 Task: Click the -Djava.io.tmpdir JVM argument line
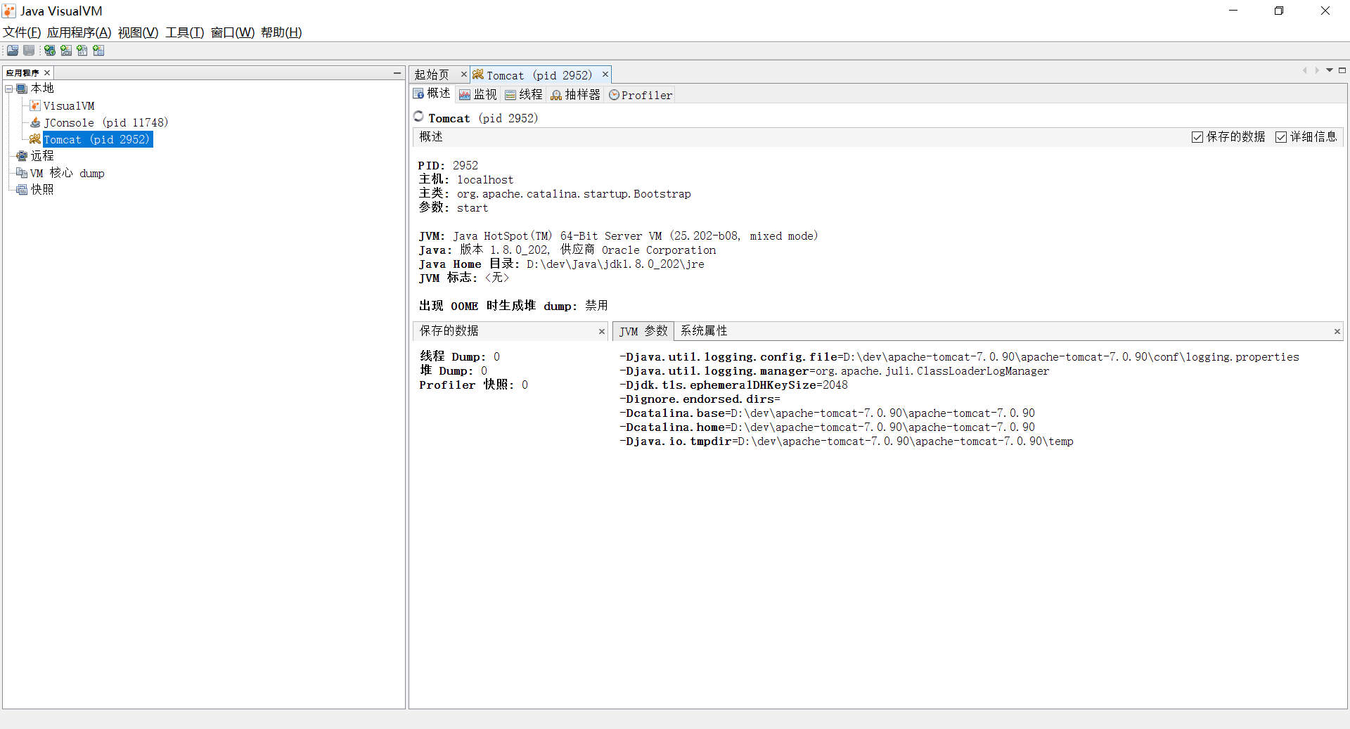(846, 441)
